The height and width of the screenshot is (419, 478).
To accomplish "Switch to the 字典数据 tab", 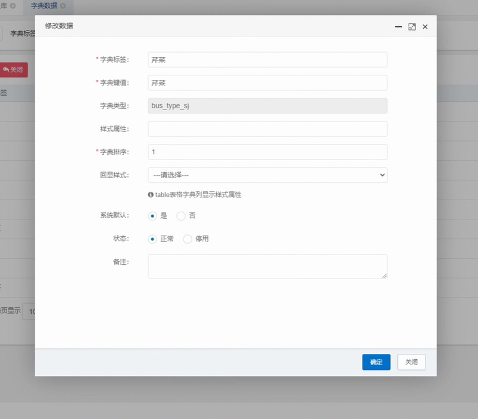I will pos(44,5).
